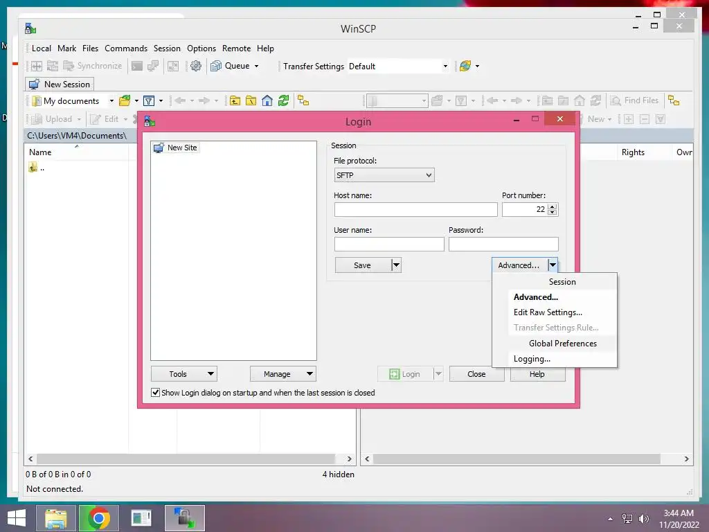709x532 pixels.
Task: Expand the Login button dropdown arrow
Action: click(438, 373)
